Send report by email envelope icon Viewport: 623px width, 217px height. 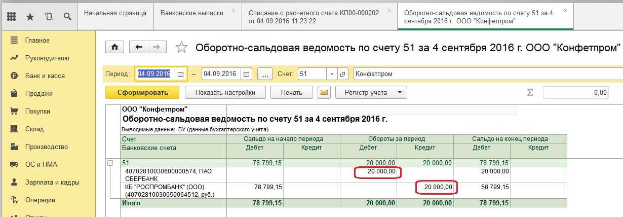click(x=324, y=92)
